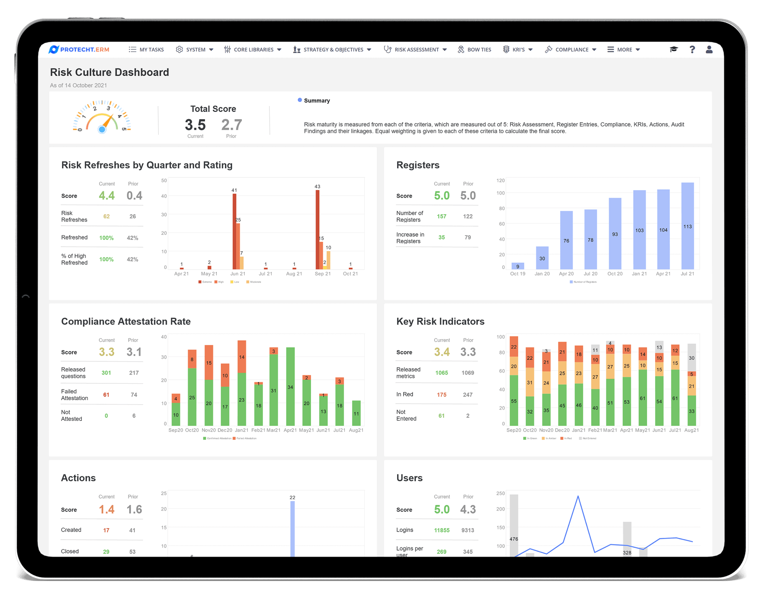Open the Strategy & Objectives dropdown
This screenshot has width=775, height=599.
click(333, 49)
